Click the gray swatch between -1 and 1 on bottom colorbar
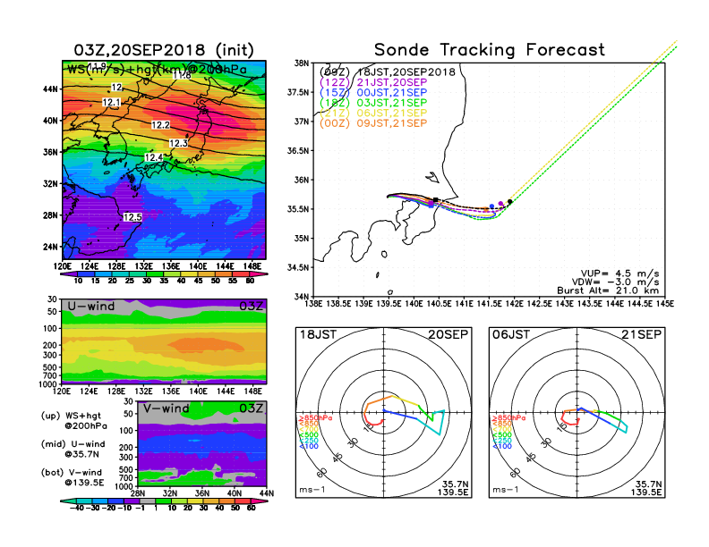This screenshot has height=547, width=709. pos(148,501)
